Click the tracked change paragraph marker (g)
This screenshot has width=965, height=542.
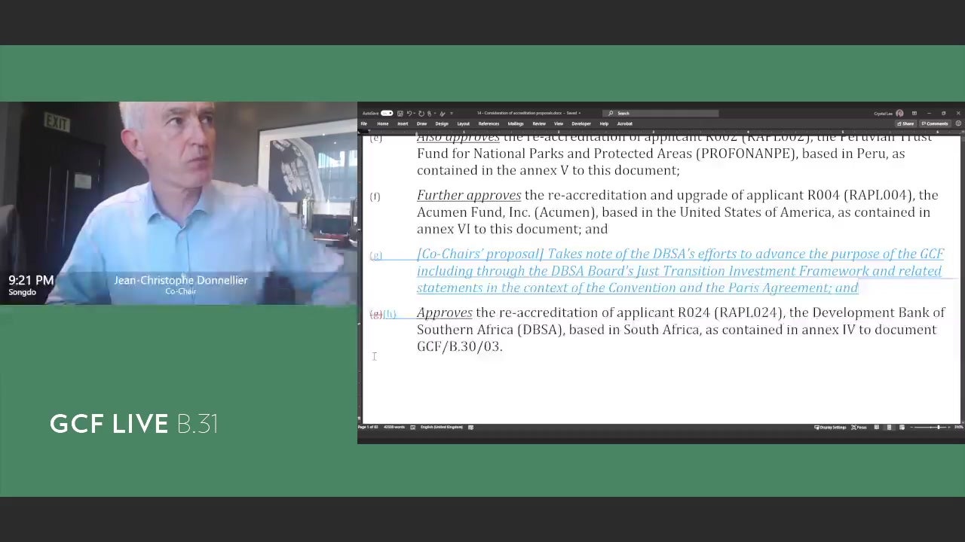coord(375,256)
